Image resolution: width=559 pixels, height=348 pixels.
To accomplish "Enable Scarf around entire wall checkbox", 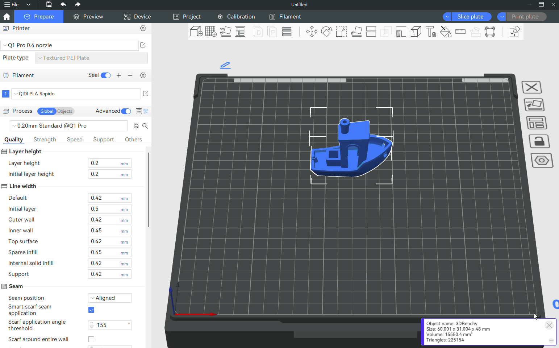I will pyautogui.click(x=91, y=339).
